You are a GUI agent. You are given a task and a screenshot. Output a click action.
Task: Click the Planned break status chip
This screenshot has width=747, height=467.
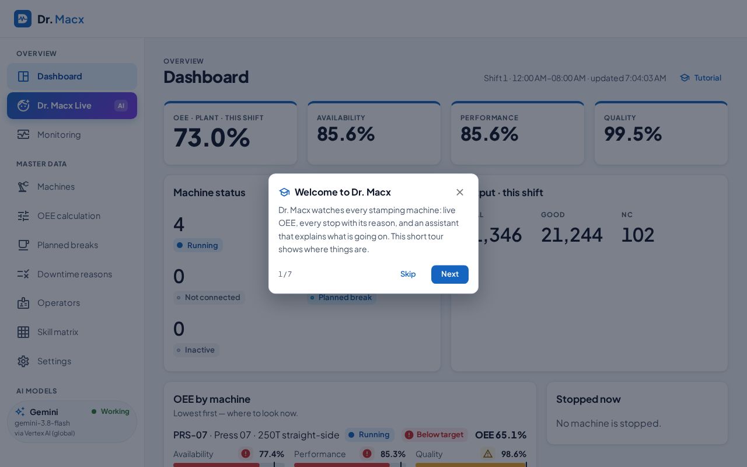[x=342, y=298]
